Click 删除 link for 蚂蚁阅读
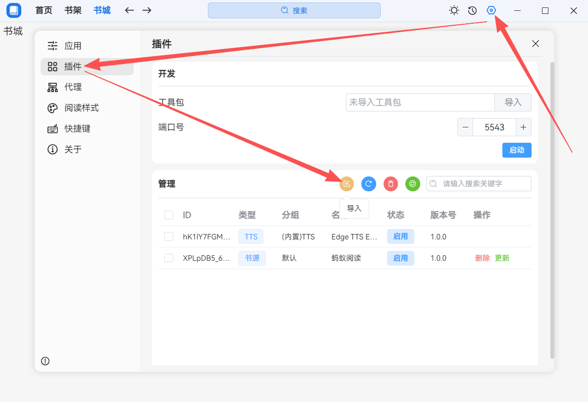 point(482,258)
